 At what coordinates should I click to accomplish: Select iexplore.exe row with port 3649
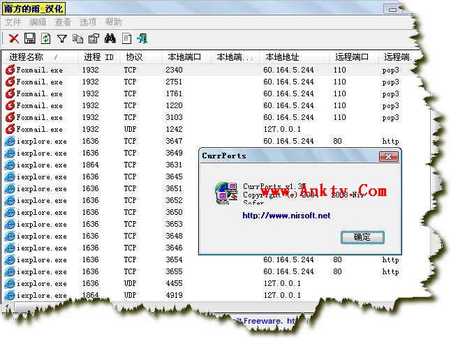pos(101,153)
